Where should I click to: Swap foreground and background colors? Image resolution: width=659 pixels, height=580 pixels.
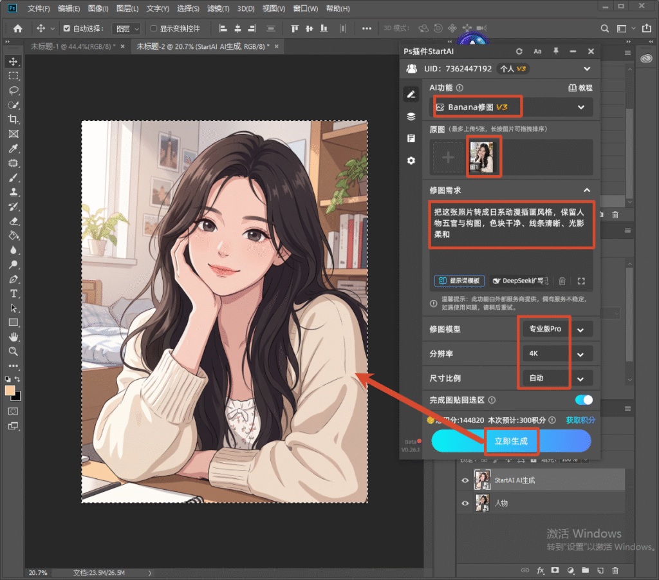[17, 379]
